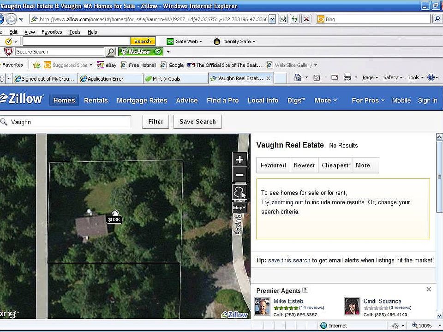This screenshot has width=443, height=332.
Task: Zoom out the map with minus button
Action: [239, 175]
